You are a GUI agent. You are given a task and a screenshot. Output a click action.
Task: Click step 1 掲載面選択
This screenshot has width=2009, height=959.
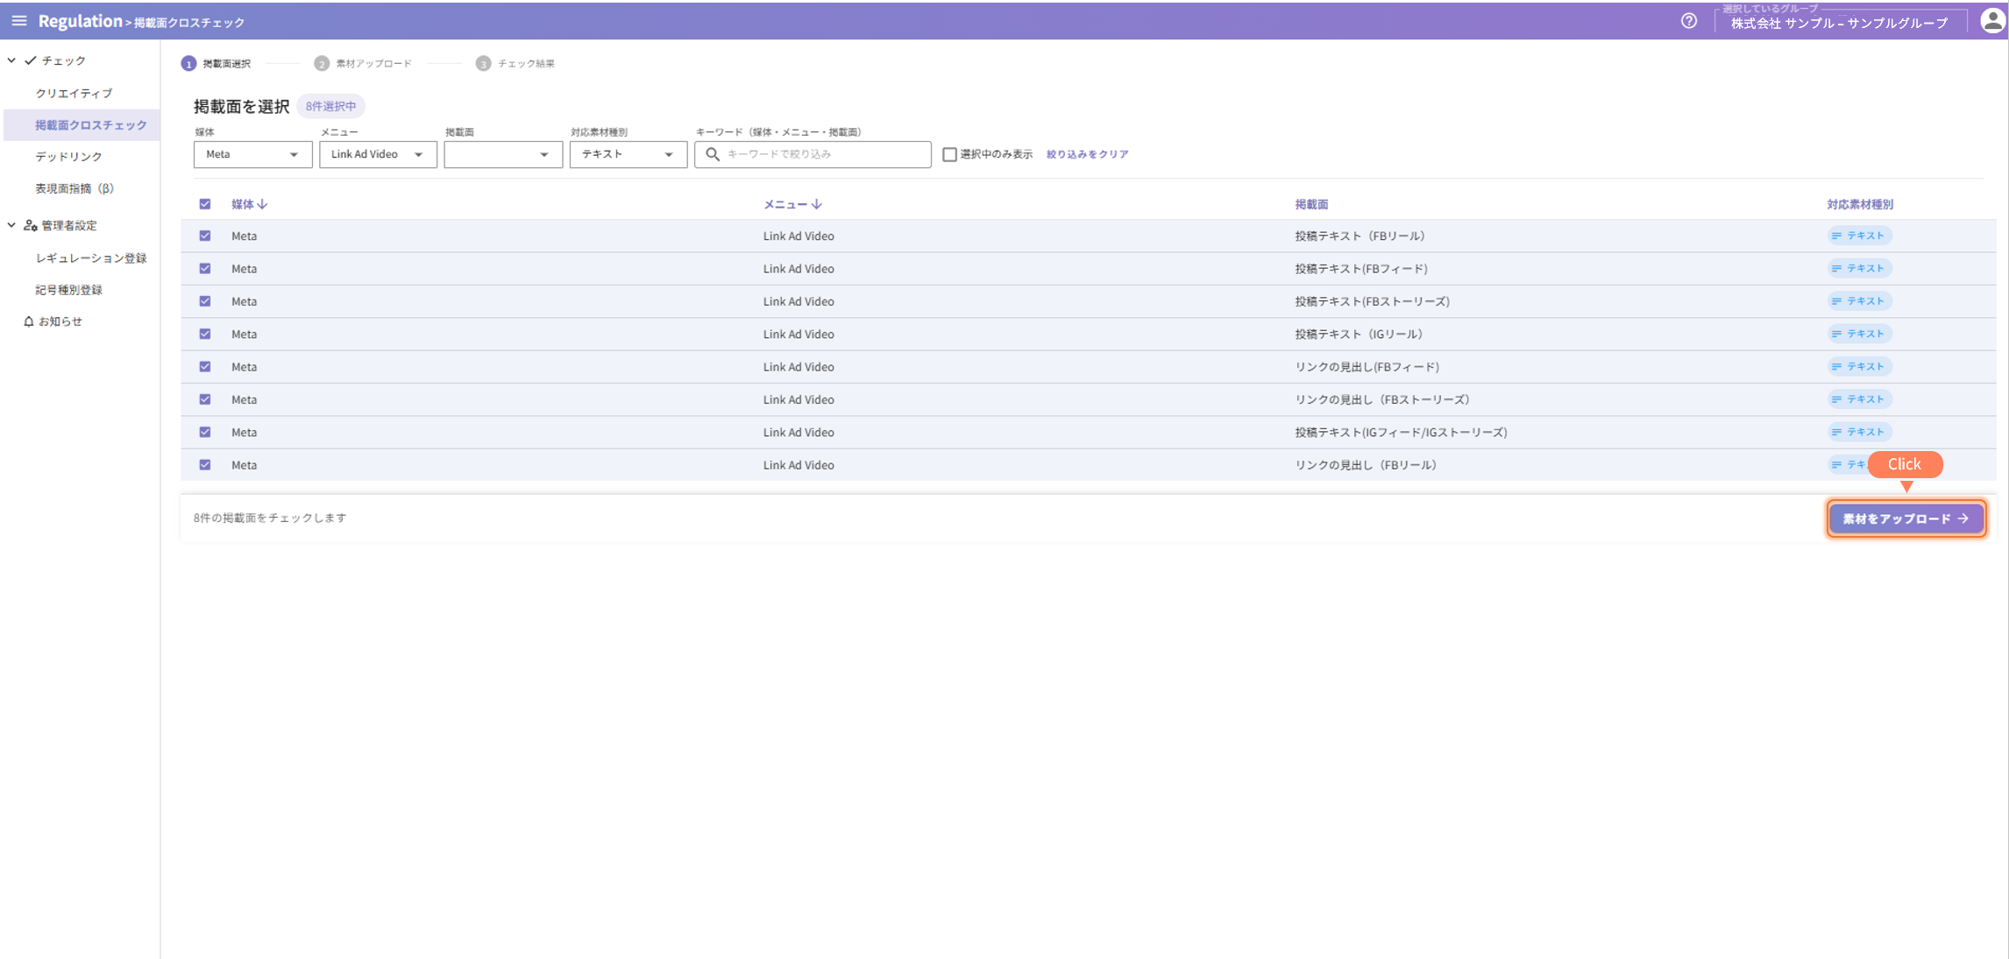(x=217, y=63)
